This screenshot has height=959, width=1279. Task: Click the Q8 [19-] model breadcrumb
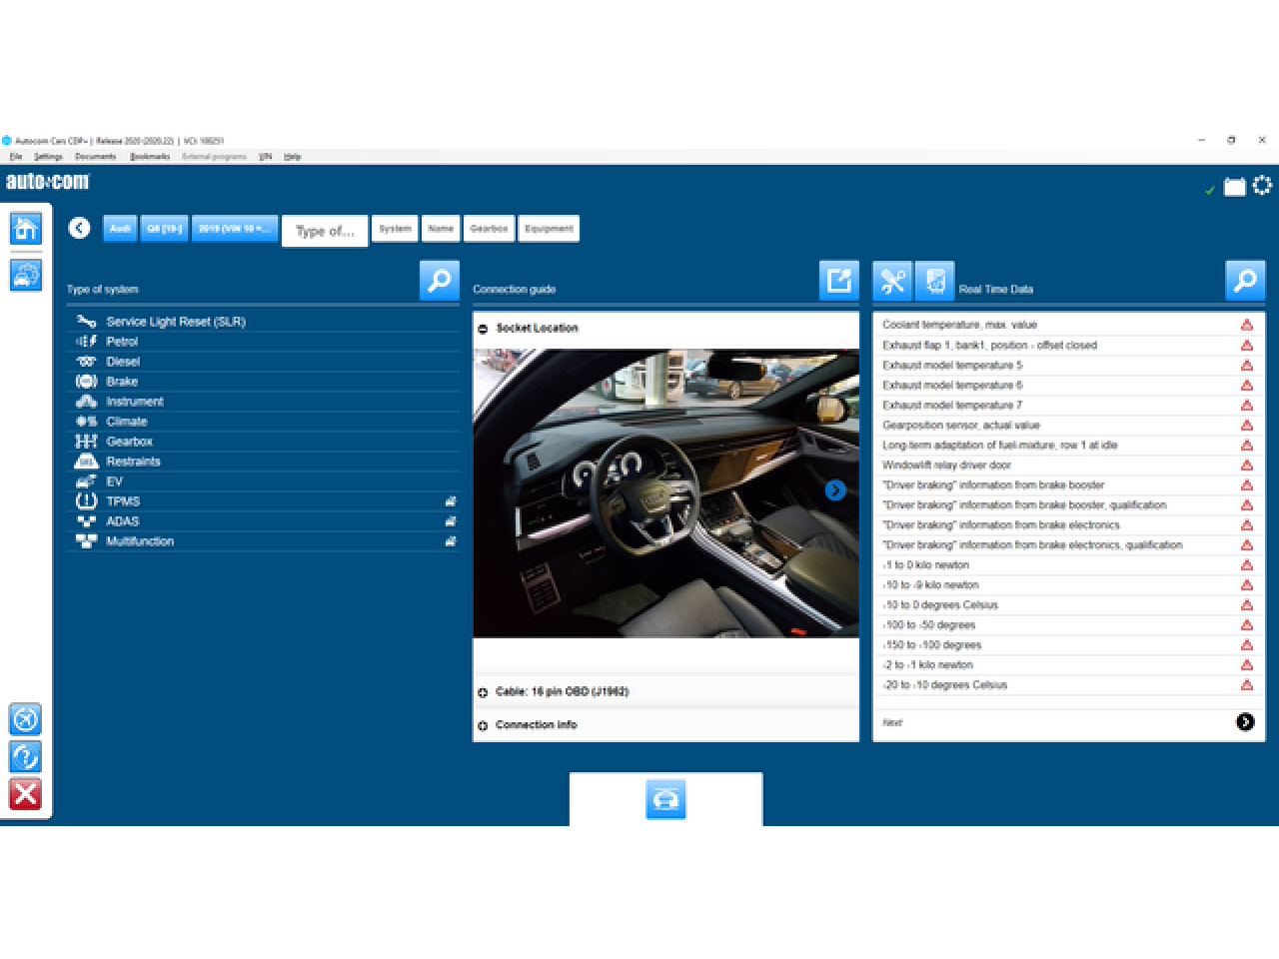point(164,229)
